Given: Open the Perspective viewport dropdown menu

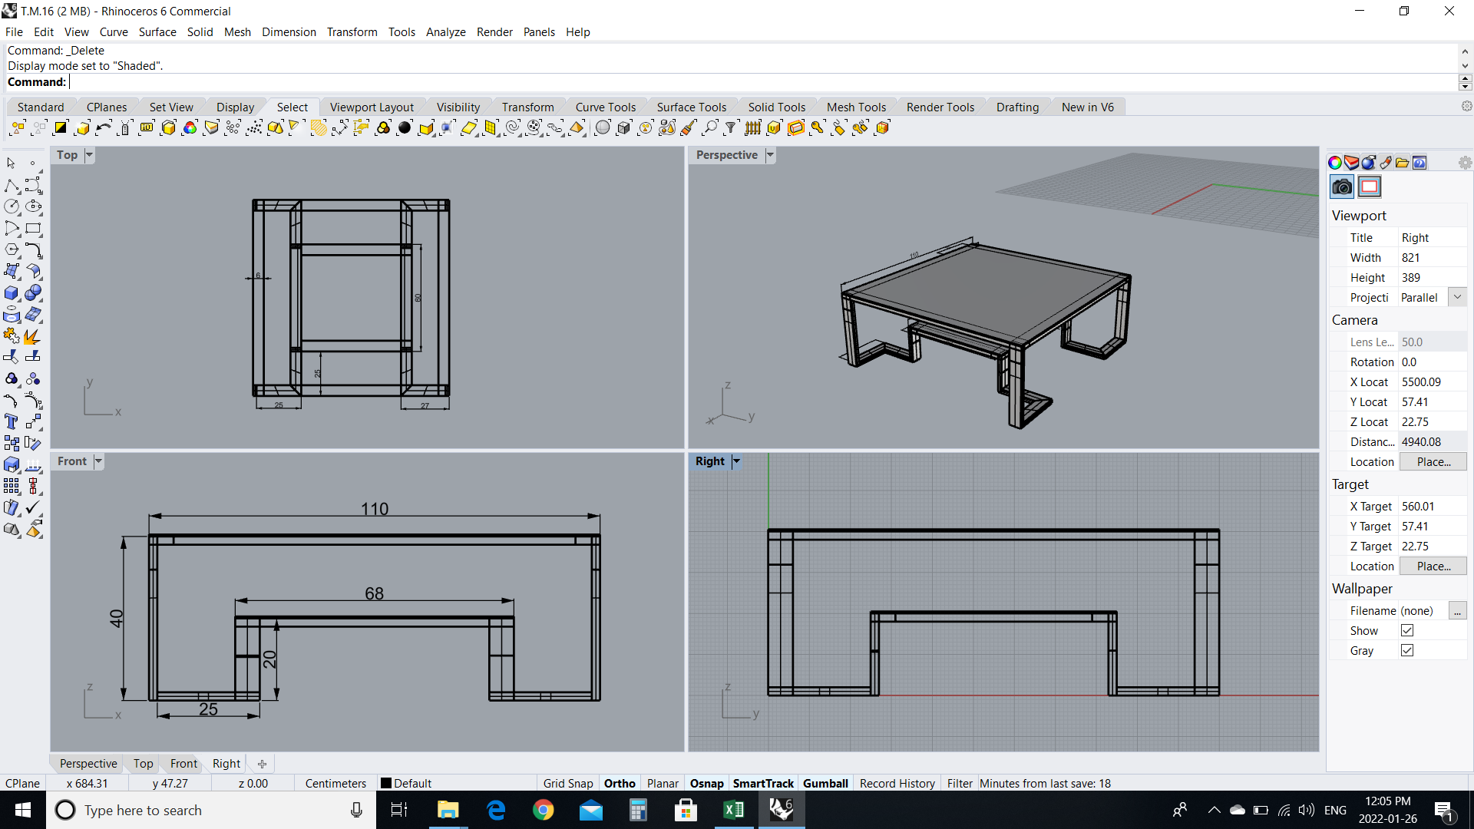Looking at the screenshot, I should click(x=770, y=154).
